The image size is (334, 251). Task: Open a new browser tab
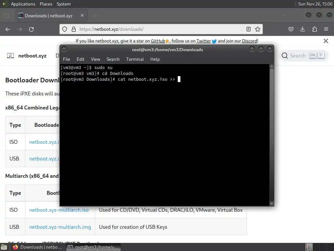point(95,15)
